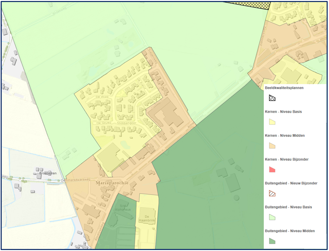Click the orange Kernen - Niveau Midden swatch
329x251 pixels.
[x=272, y=145]
